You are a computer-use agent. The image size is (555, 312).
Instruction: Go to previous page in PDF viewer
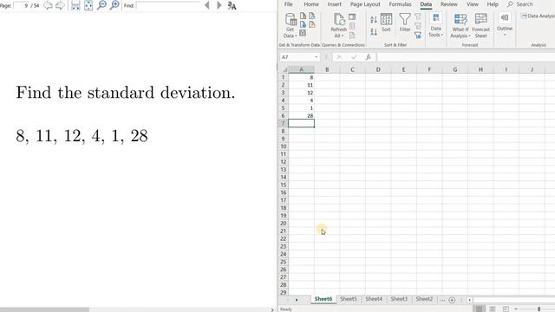tap(49, 5)
